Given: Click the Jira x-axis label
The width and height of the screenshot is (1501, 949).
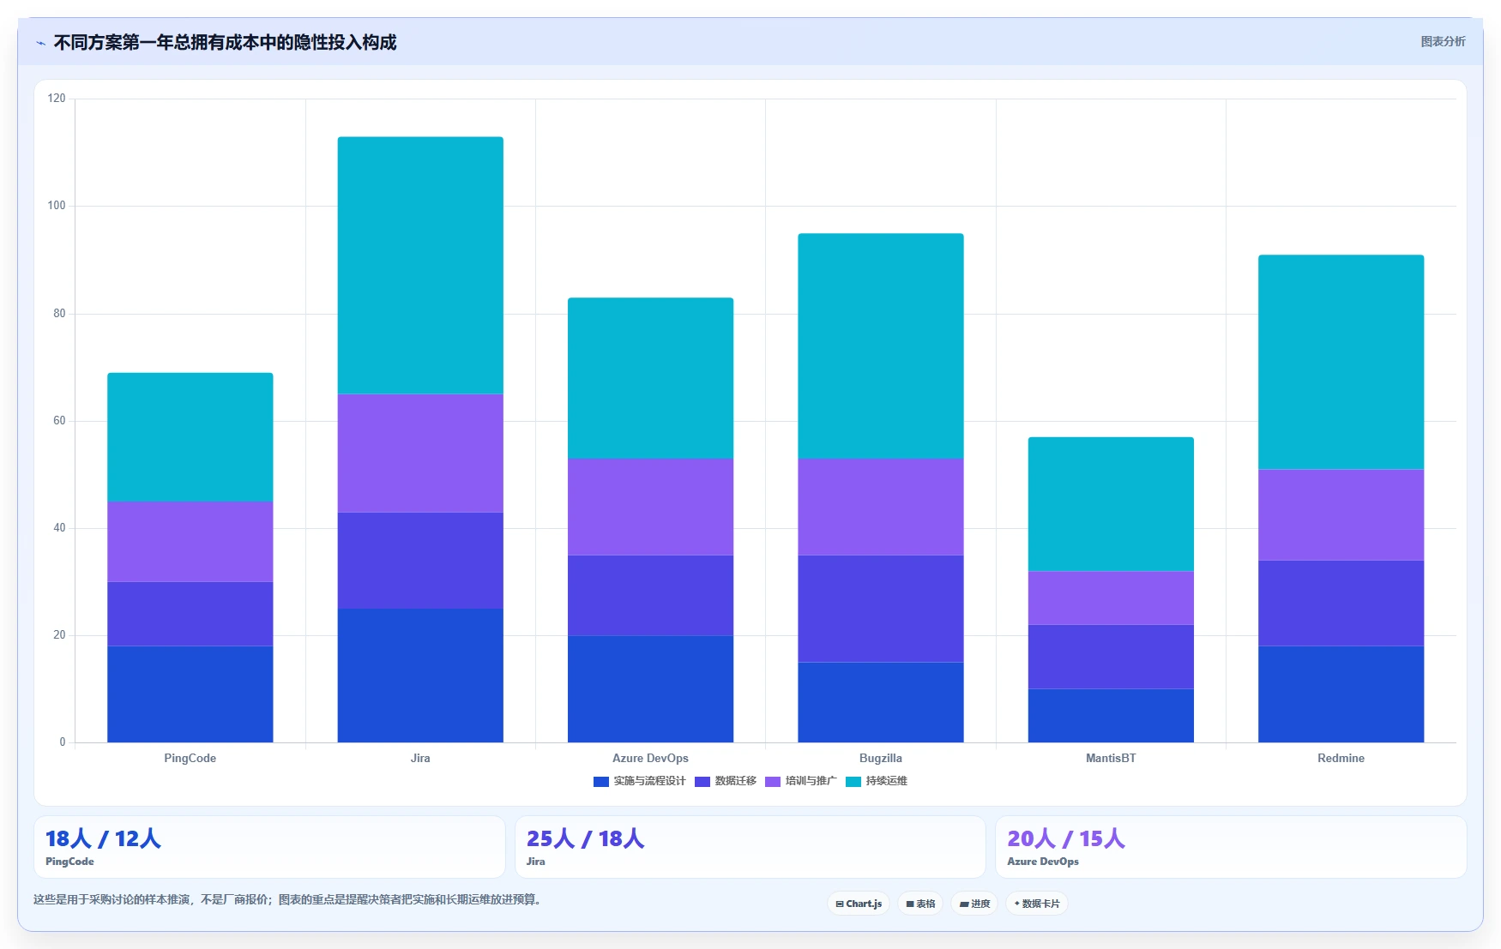Looking at the screenshot, I should [x=420, y=759].
